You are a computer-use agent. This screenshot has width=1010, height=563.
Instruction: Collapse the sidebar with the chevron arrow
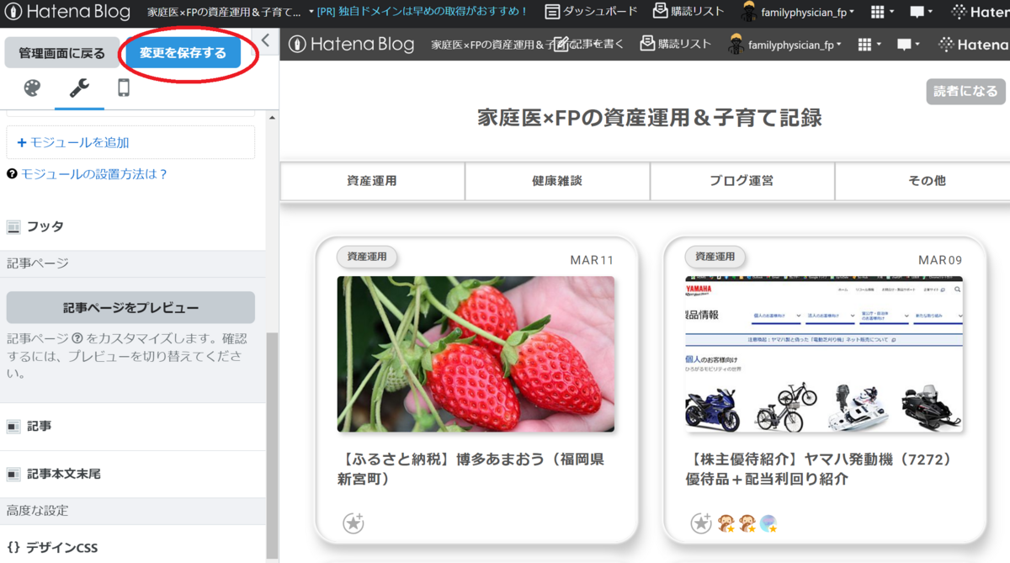265,40
